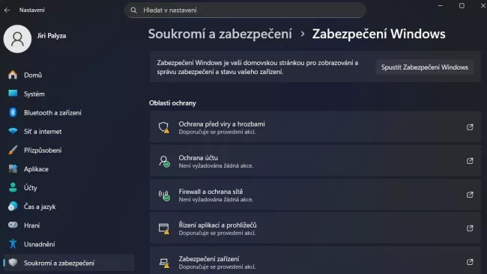Open the Aplikace section

(69, 169)
